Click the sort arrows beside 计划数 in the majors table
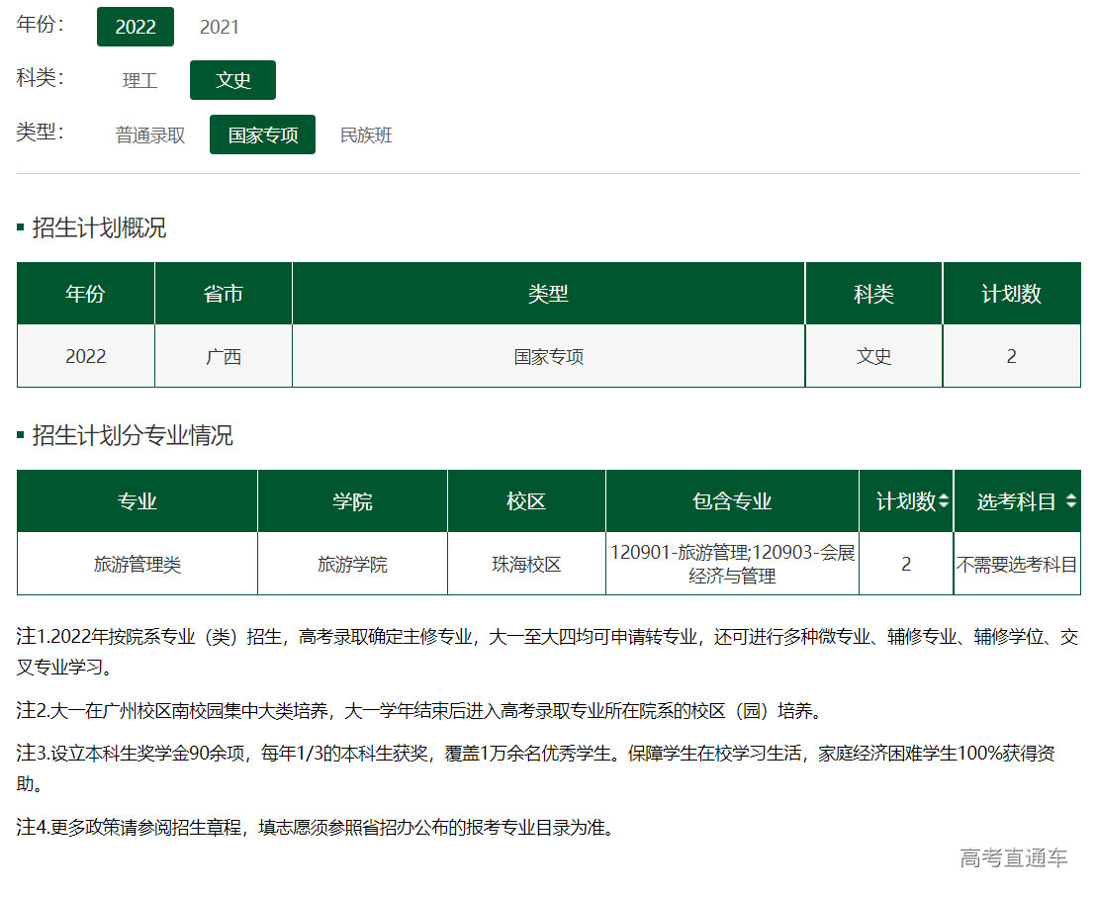This screenshot has width=1096, height=897. [x=943, y=501]
